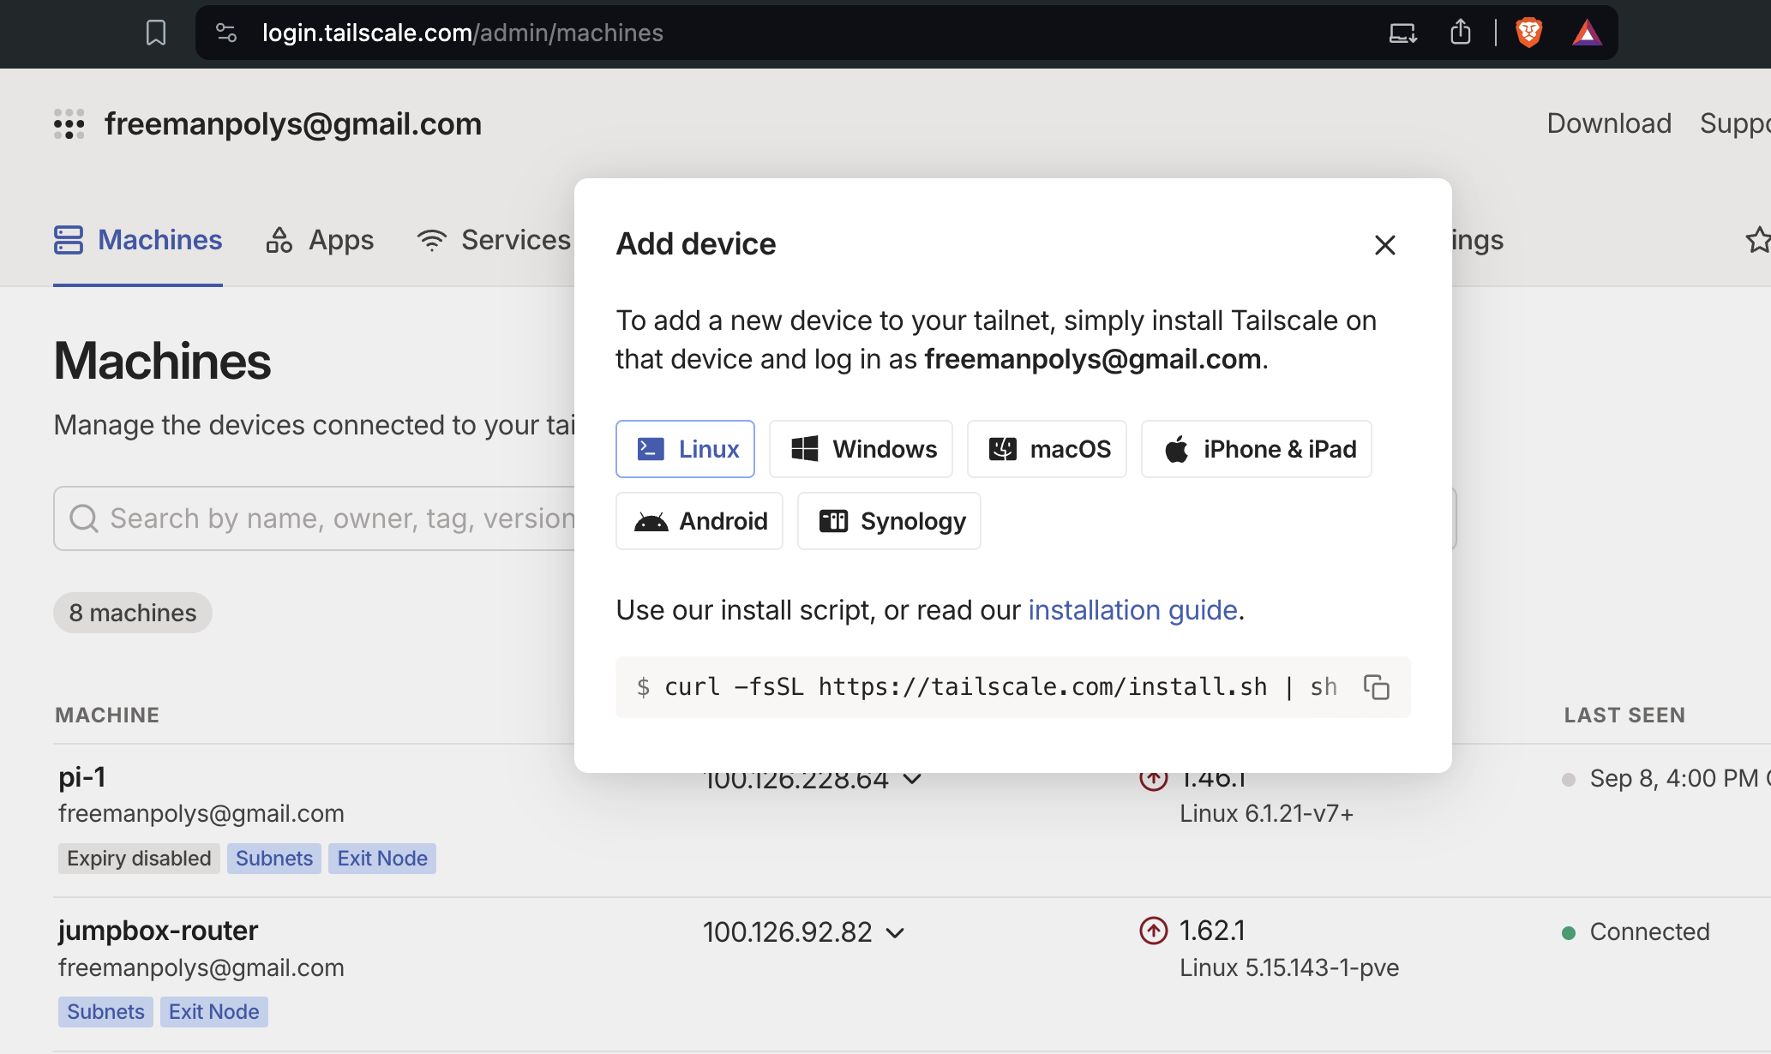Click the Download link in header

point(1609,123)
